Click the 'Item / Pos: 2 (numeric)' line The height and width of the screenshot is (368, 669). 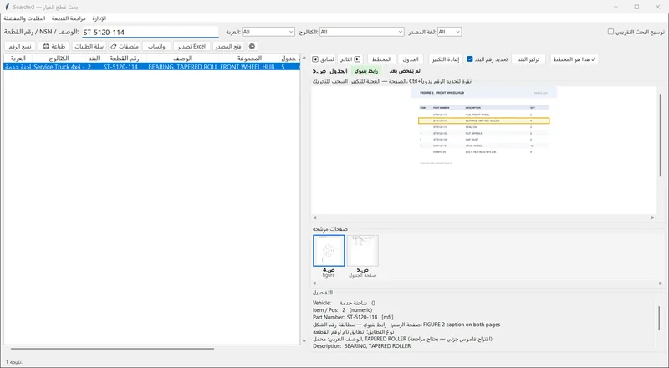click(342, 310)
